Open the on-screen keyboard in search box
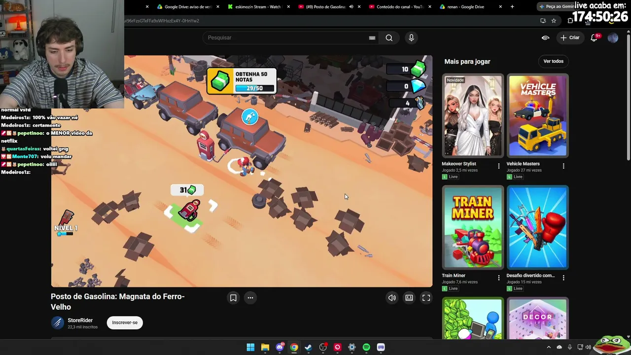 372,38
